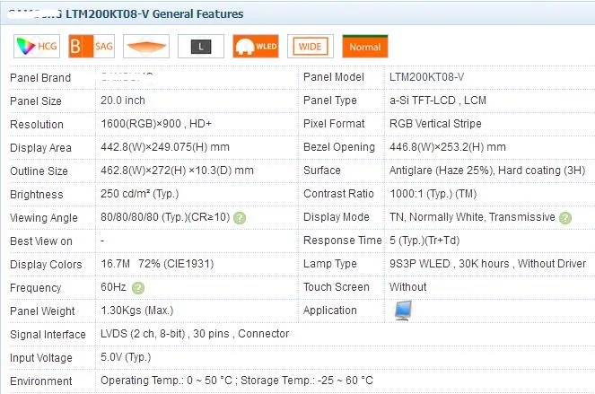Click the 'Signal Interface' row label

coord(48,335)
